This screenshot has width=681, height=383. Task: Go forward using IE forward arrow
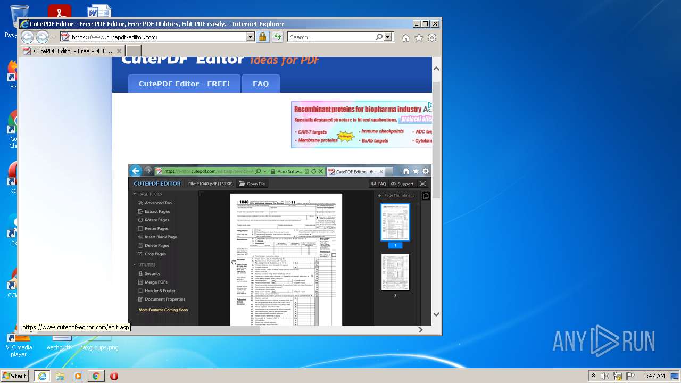[x=42, y=37]
